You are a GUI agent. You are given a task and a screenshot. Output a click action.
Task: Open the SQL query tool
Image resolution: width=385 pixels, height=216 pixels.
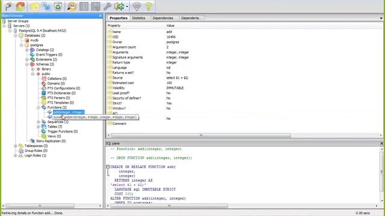[72, 7]
